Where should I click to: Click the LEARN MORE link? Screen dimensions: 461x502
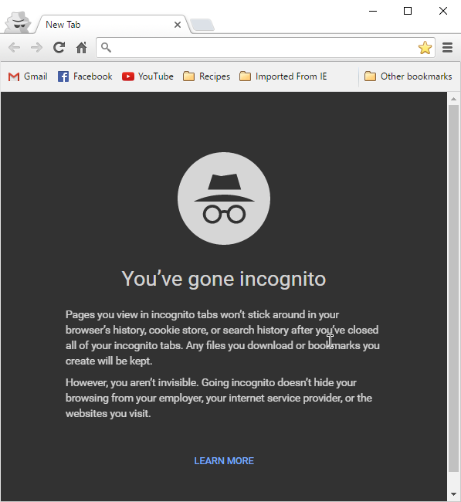coord(224,461)
